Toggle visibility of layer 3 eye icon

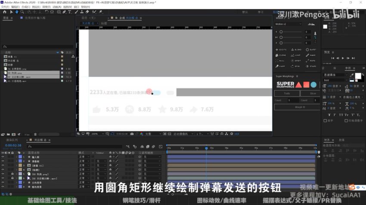(x=3, y=165)
